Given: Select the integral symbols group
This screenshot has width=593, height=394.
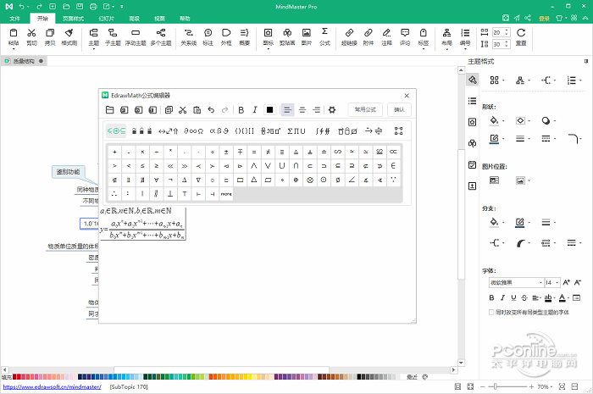Looking at the screenshot, I should pyautogui.click(x=322, y=130).
